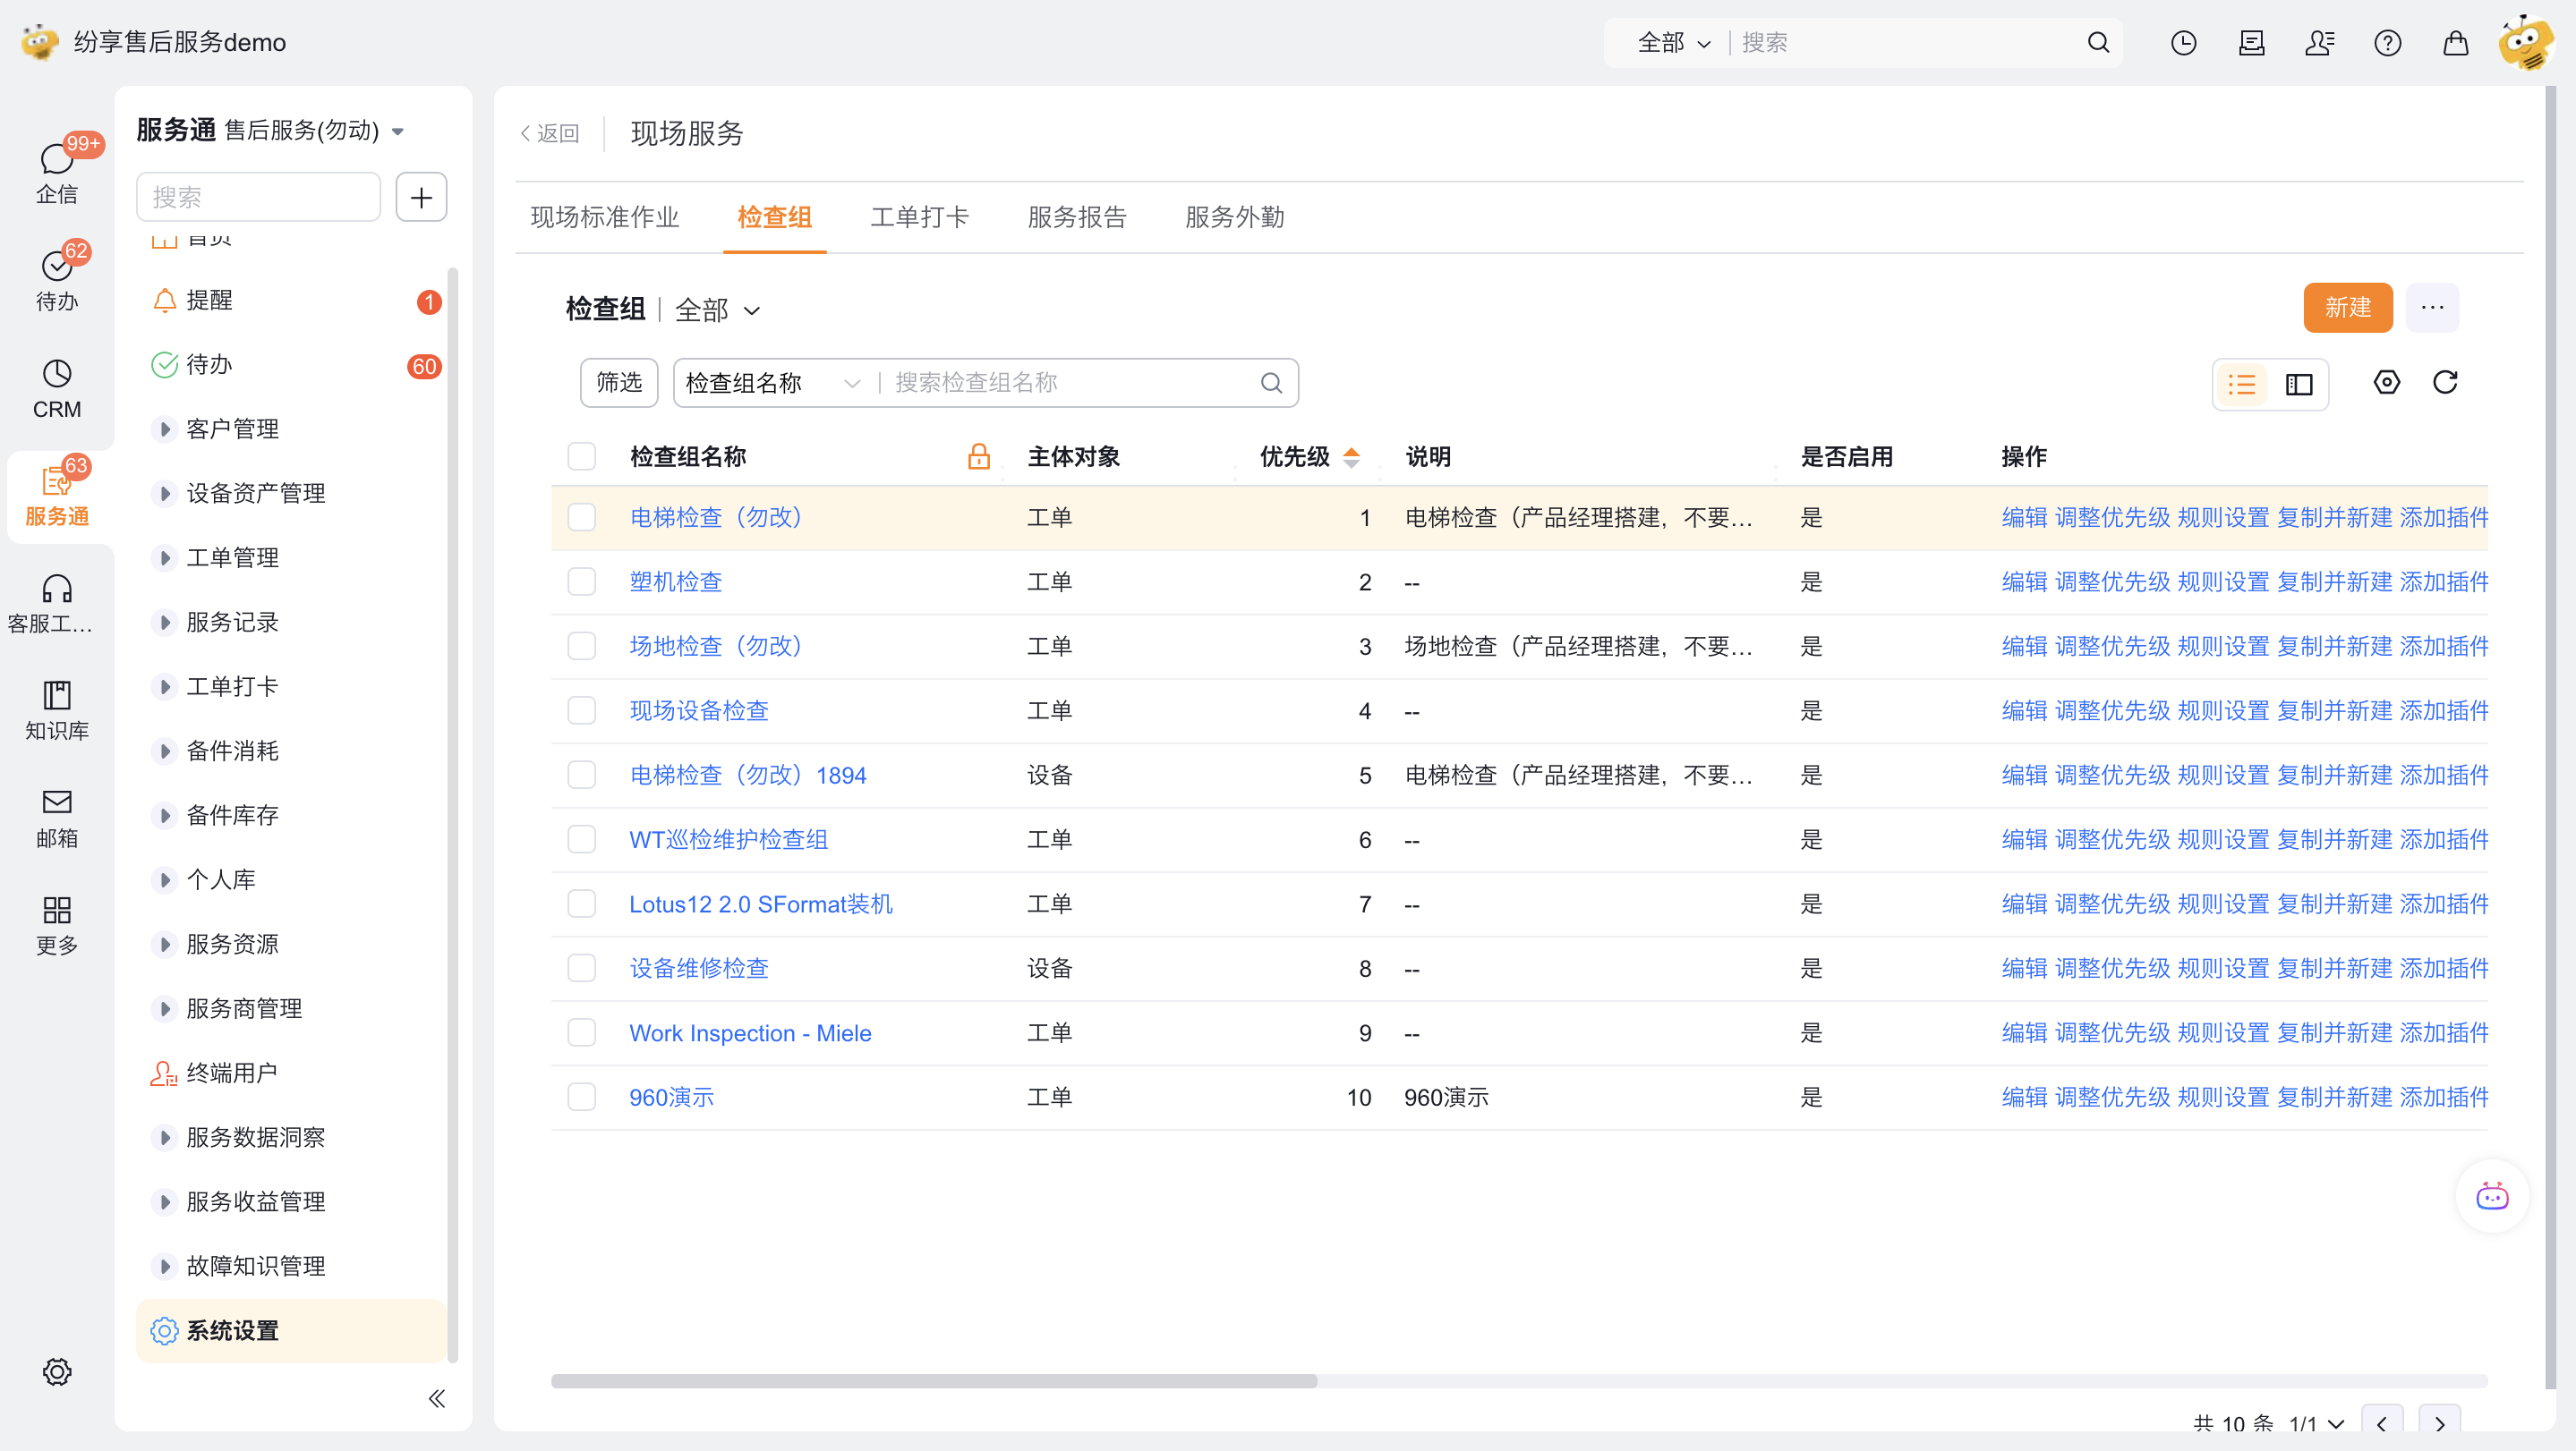The height and width of the screenshot is (1451, 2576).
Task: Click the orange 新建 button
Action: pyautogui.click(x=2347, y=308)
